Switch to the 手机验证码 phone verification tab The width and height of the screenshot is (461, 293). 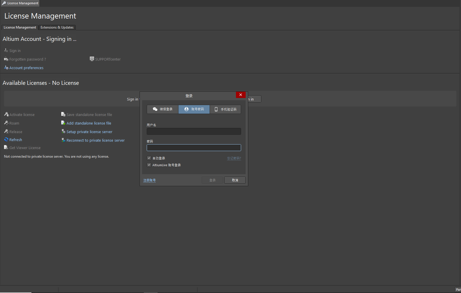click(x=225, y=109)
